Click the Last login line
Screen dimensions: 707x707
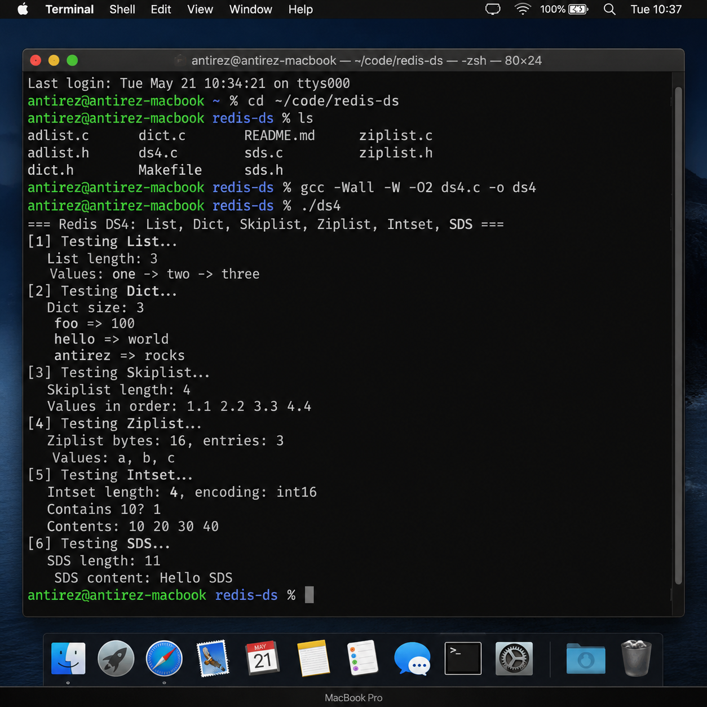click(x=189, y=83)
